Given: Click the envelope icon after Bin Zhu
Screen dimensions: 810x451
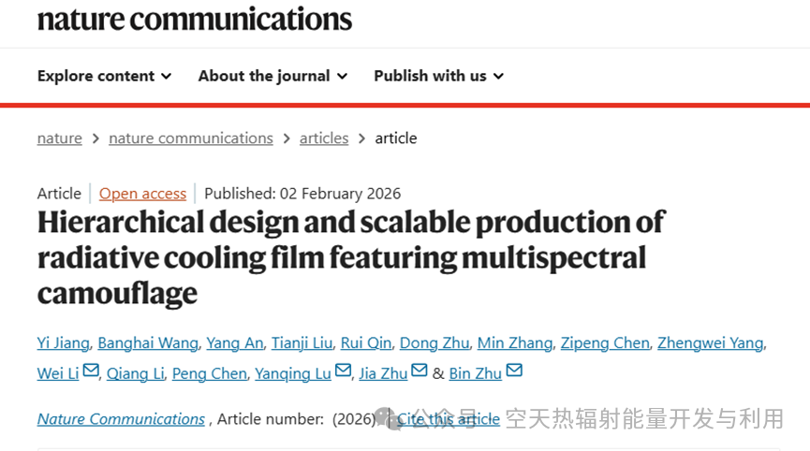Looking at the screenshot, I should click(x=514, y=371).
